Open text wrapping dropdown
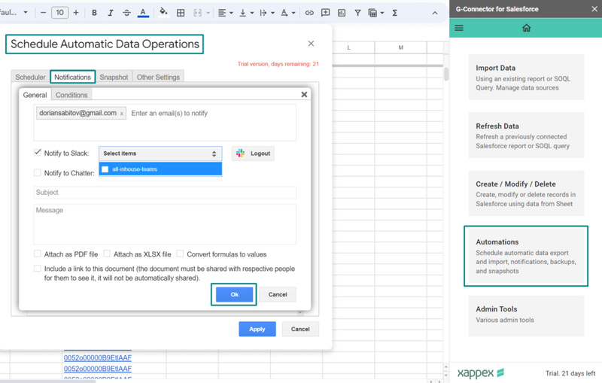The image size is (602, 383). click(x=267, y=13)
